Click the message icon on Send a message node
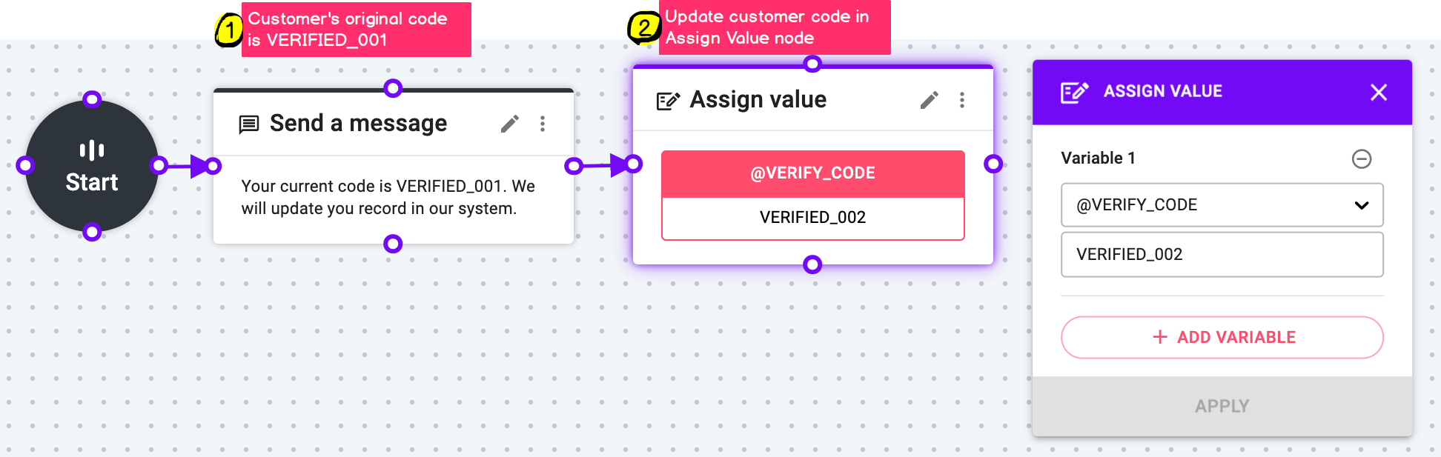Image resolution: width=1441 pixels, height=457 pixels. 249,124
